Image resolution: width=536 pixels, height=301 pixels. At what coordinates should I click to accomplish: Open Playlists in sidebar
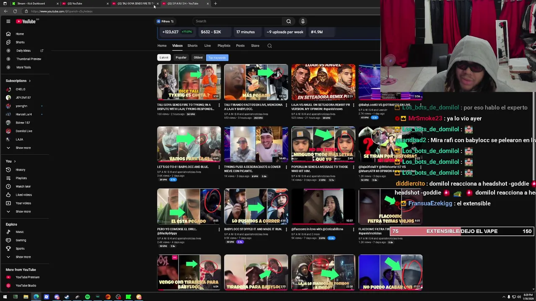[x=21, y=178]
